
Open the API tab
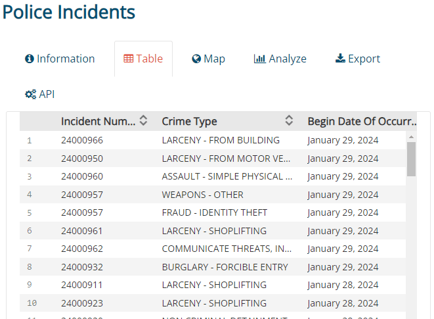click(40, 95)
